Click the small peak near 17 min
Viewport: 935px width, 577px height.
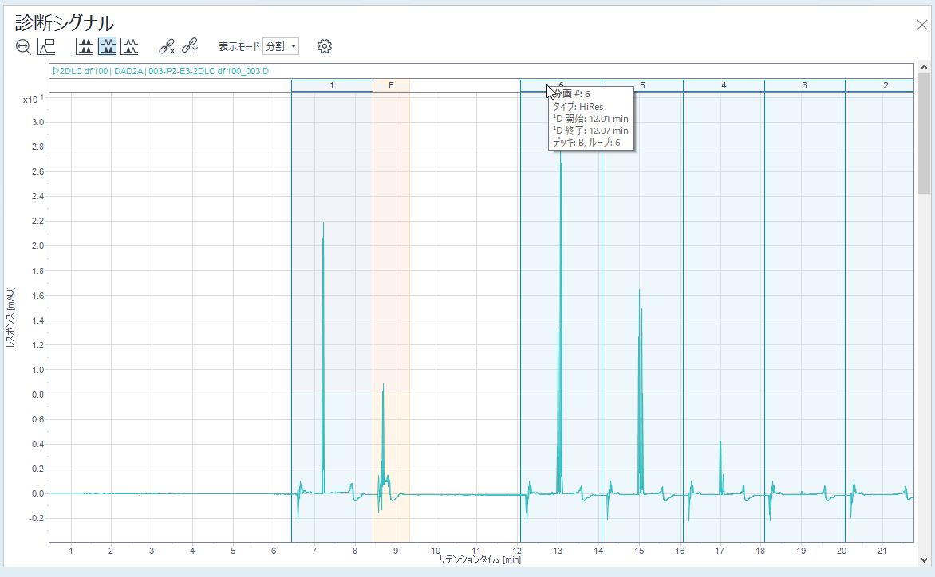tap(720, 468)
